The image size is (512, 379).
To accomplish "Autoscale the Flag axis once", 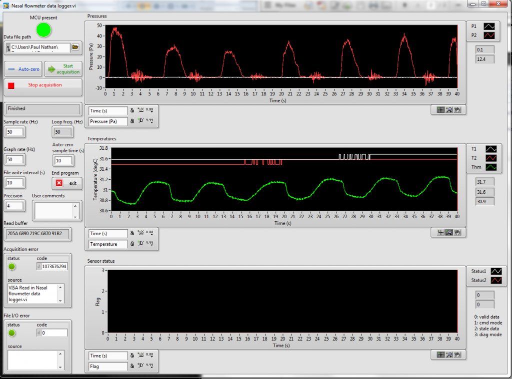I will [x=140, y=366].
